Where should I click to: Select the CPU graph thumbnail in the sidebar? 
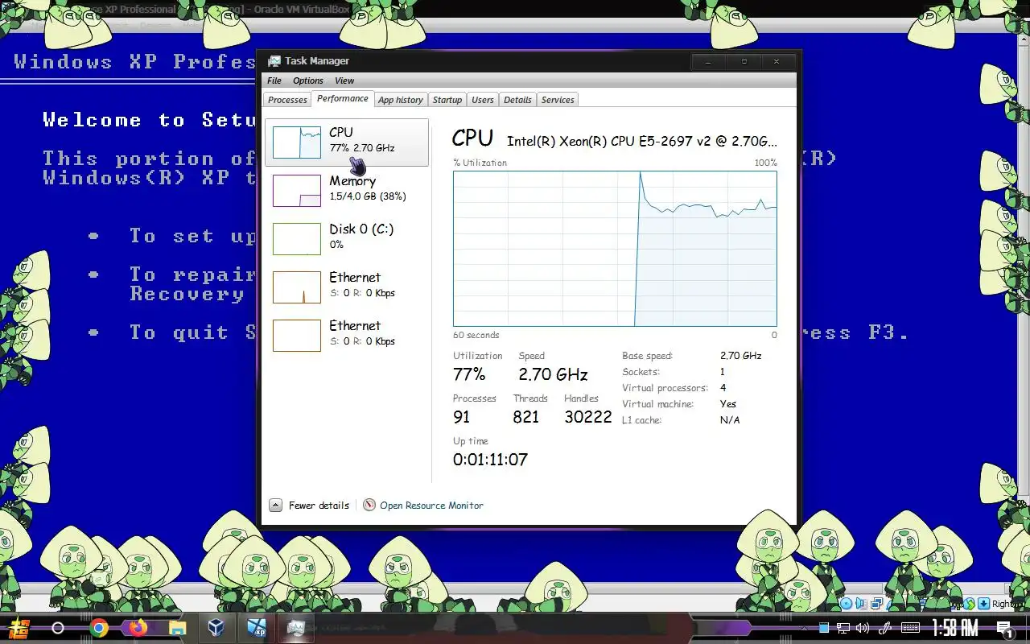297,142
